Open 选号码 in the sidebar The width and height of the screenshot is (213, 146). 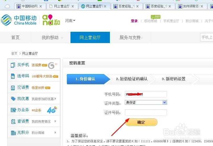point(23,76)
